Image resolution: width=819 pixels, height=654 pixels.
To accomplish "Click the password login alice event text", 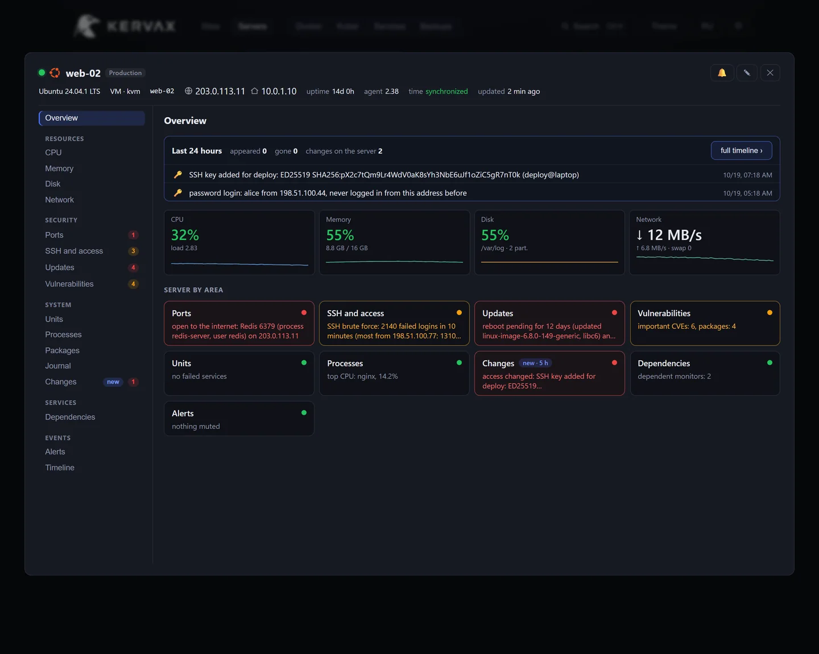I will point(328,193).
